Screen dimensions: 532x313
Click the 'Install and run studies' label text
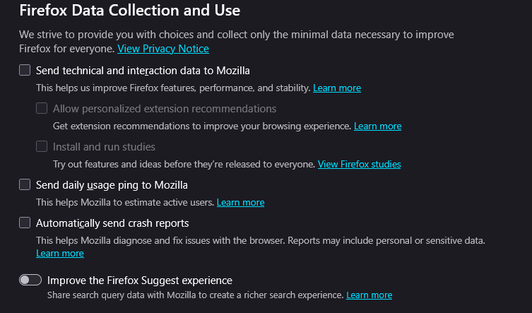(x=104, y=147)
